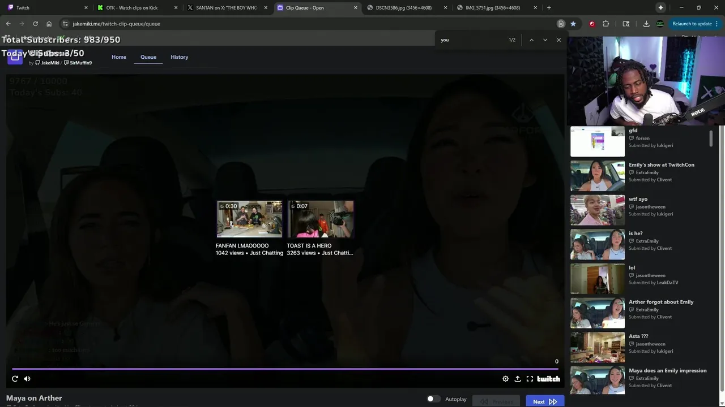This screenshot has width=725, height=407.
Task: Select the 'wtf ayo' clip in queue
Action: coord(639,210)
